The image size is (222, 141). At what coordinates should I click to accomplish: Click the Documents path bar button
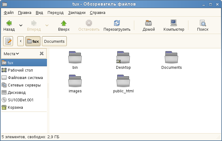[x=54, y=41]
